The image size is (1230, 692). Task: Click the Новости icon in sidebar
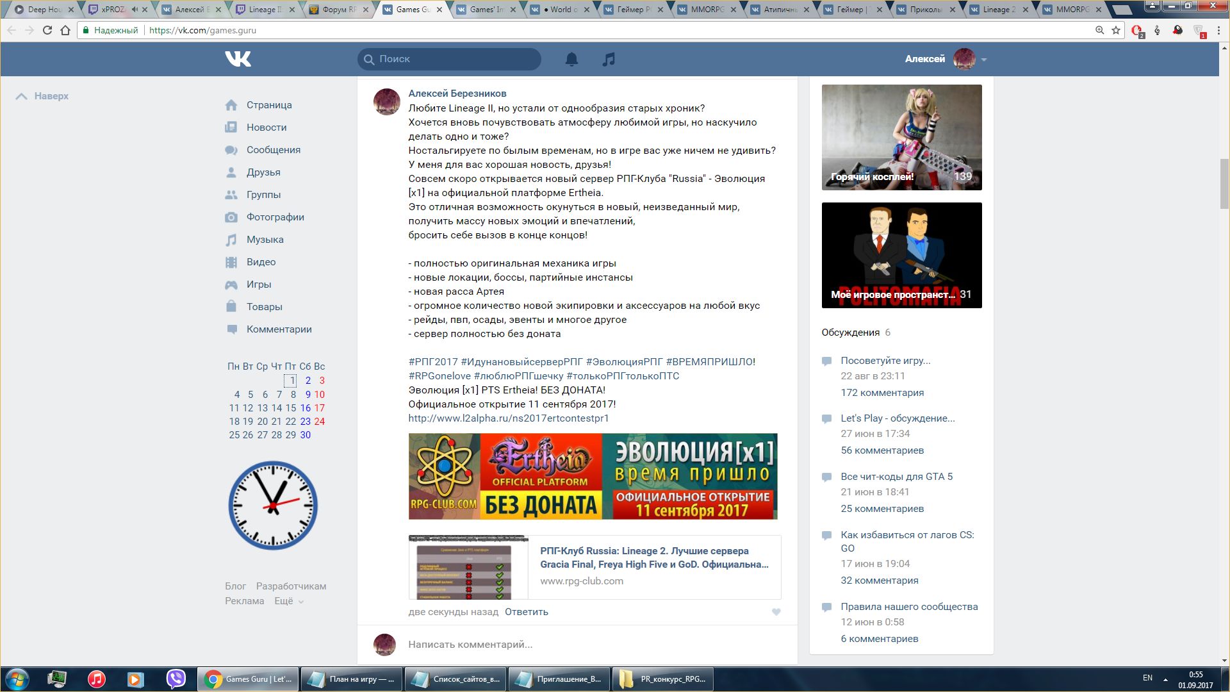(x=231, y=128)
